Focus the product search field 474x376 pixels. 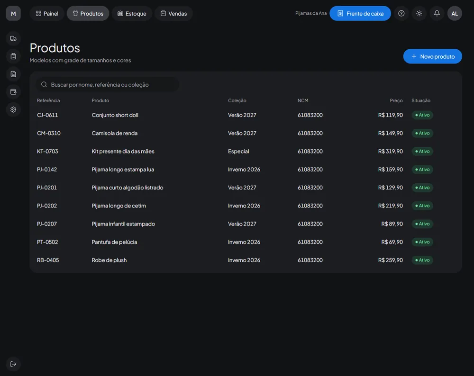point(108,85)
